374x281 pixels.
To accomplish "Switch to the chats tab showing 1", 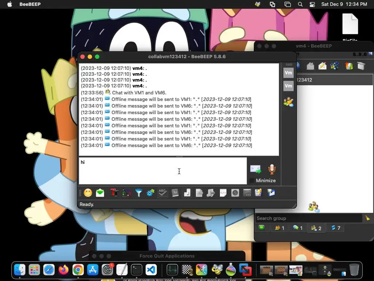I will [x=298, y=228].
